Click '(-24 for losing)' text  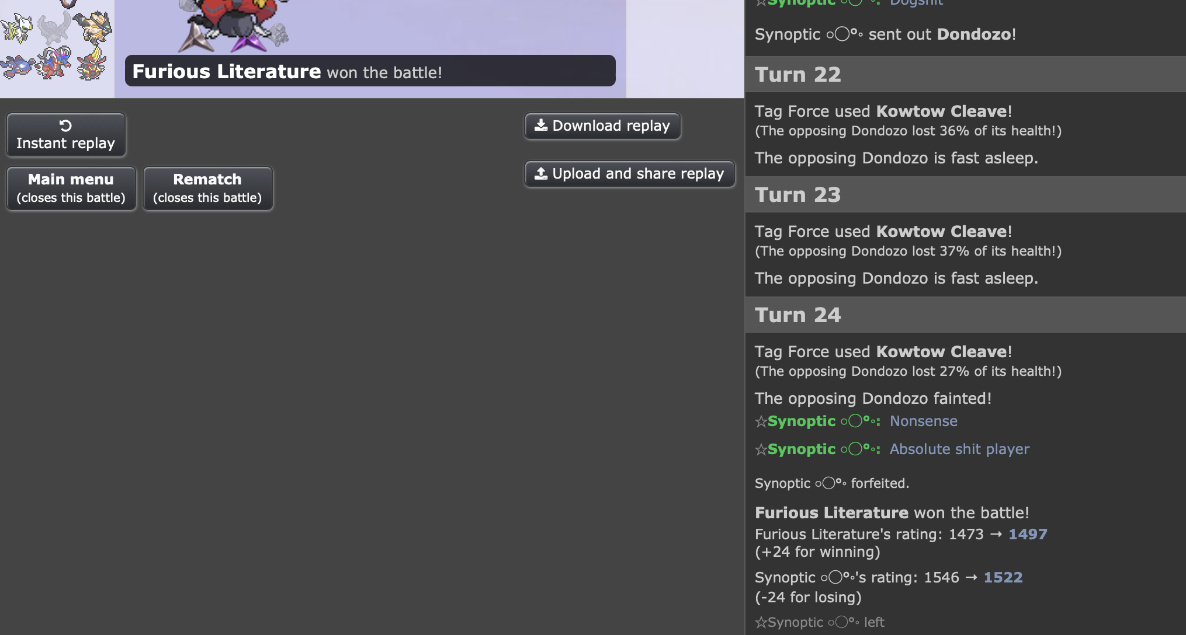808,598
